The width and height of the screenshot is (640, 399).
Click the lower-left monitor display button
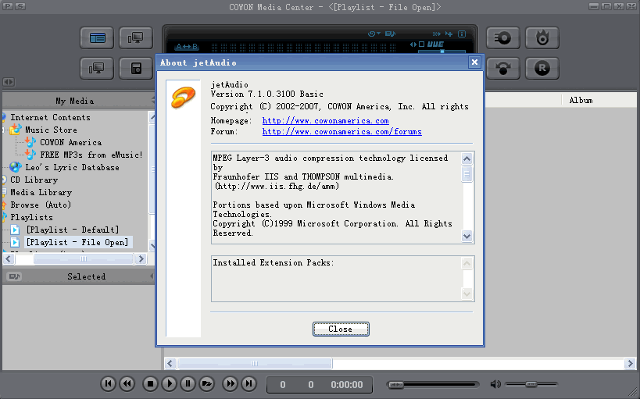(x=97, y=68)
